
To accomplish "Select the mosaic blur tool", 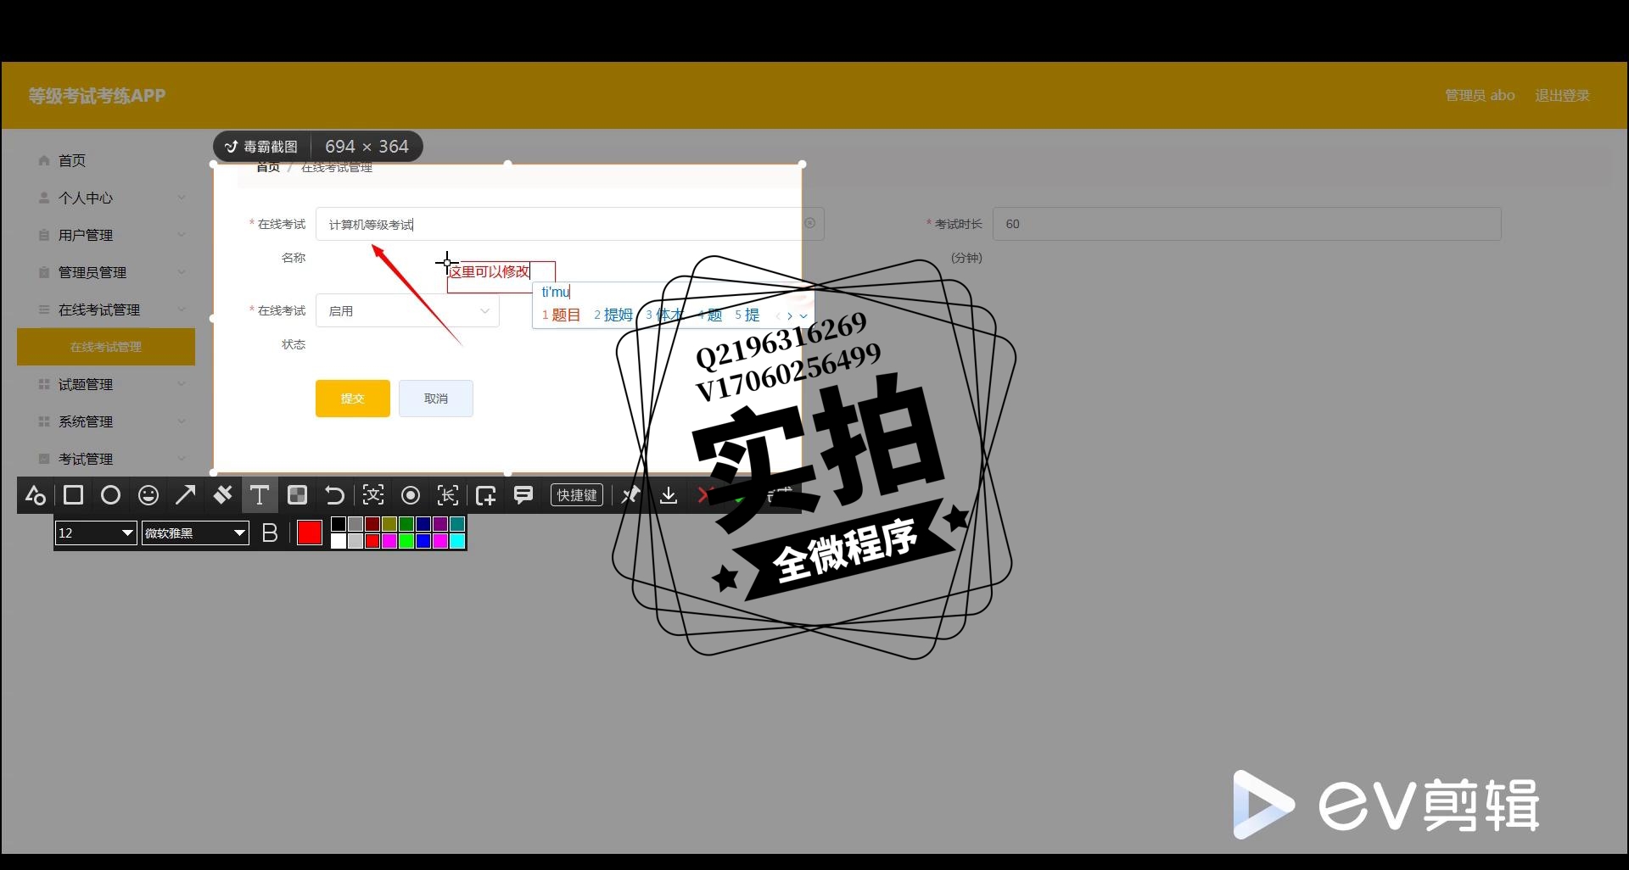I will 297,495.
